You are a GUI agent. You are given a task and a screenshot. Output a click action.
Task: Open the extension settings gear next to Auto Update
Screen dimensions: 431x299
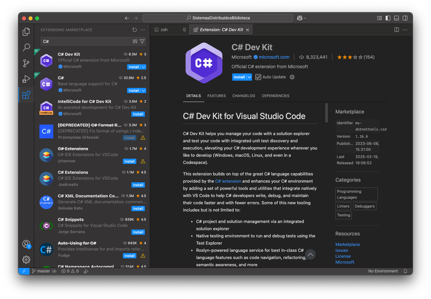[x=292, y=77]
